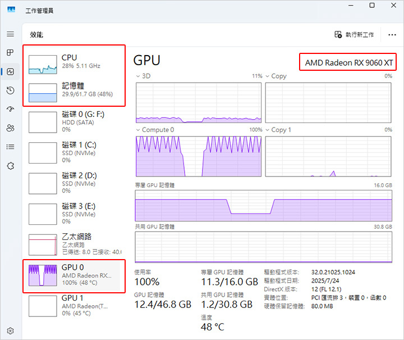Click the Copy 1 usage graph
Image resolution: width=404 pixels, height=340 pixels.
pos(328,156)
